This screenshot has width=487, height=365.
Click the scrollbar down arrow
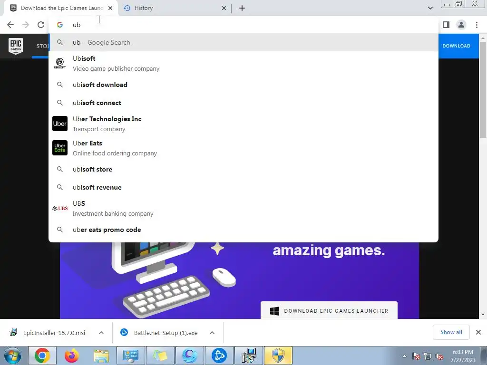pos(483,315)
